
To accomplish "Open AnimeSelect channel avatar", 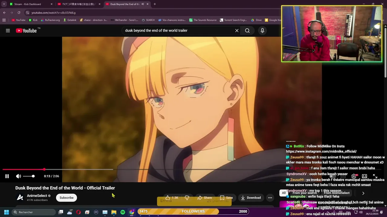I will point(20,197).
